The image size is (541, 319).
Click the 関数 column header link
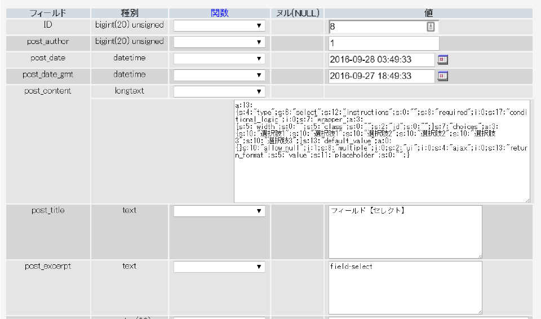click(x=219, y=13)
